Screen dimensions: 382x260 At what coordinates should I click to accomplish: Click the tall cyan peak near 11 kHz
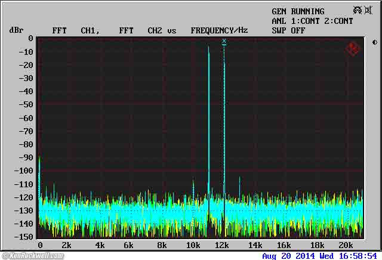208,119
